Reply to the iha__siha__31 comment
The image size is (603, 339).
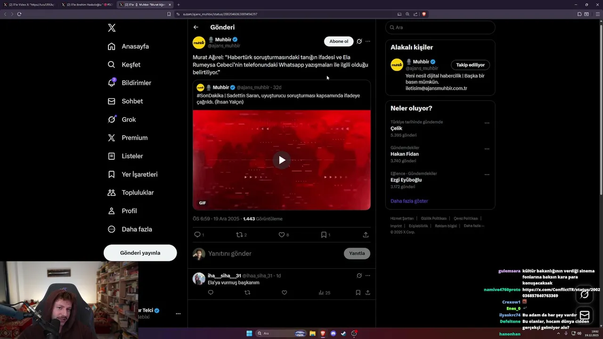point(211,292)
